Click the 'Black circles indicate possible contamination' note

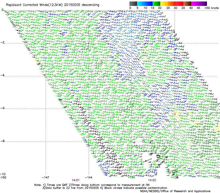[136, 188]
